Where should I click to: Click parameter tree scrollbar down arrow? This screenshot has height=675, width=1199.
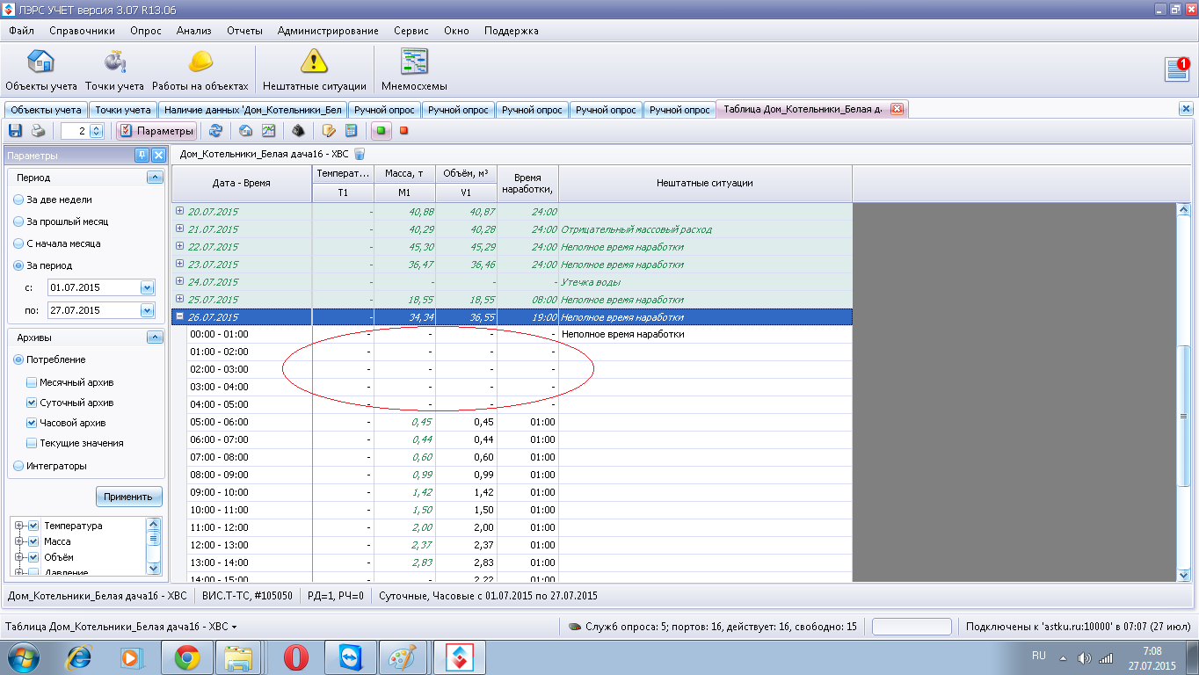tap(155, 569)
